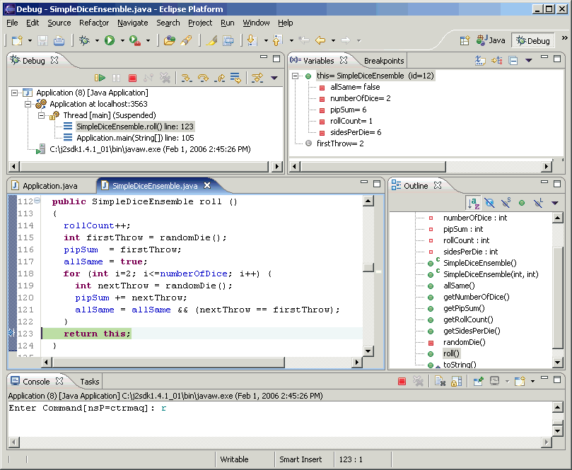Toggle Hide Fields in the Outline view
572x470 pixels.
(489, 203)
